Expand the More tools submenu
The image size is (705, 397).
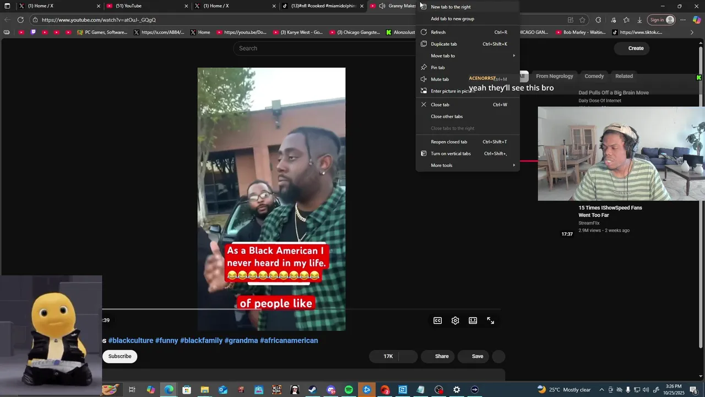click(468, 165)
